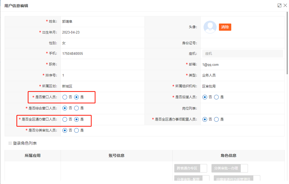The height and width of the screenshot is (184, 289).
Task: Open the 所属组织机构 field showing 区审批局
Action: coord(242,86)
